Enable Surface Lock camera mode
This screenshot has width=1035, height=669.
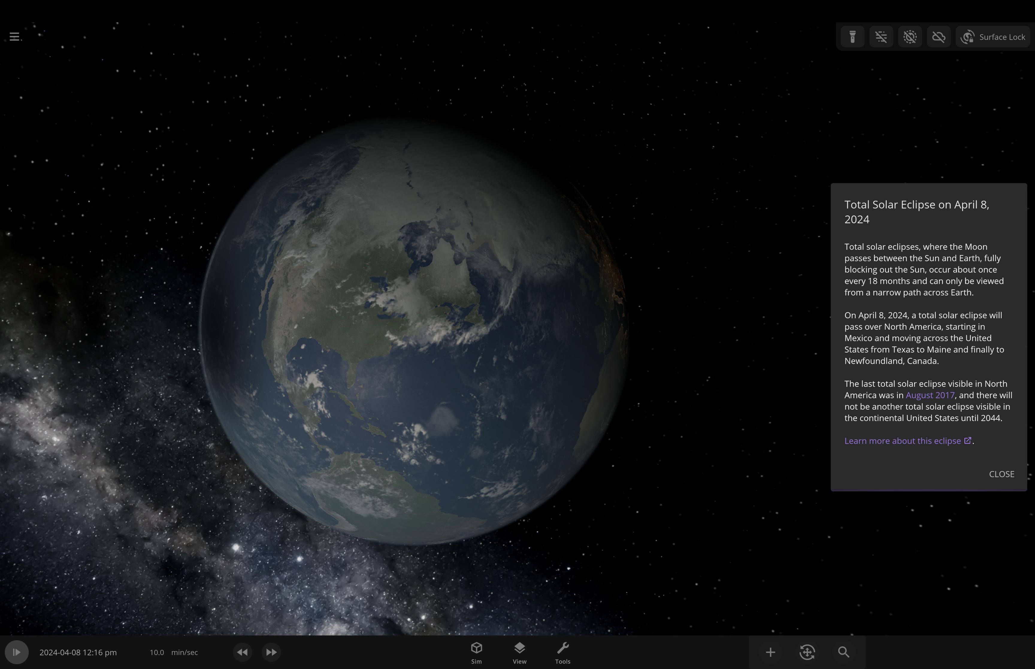tap(993, 37)
